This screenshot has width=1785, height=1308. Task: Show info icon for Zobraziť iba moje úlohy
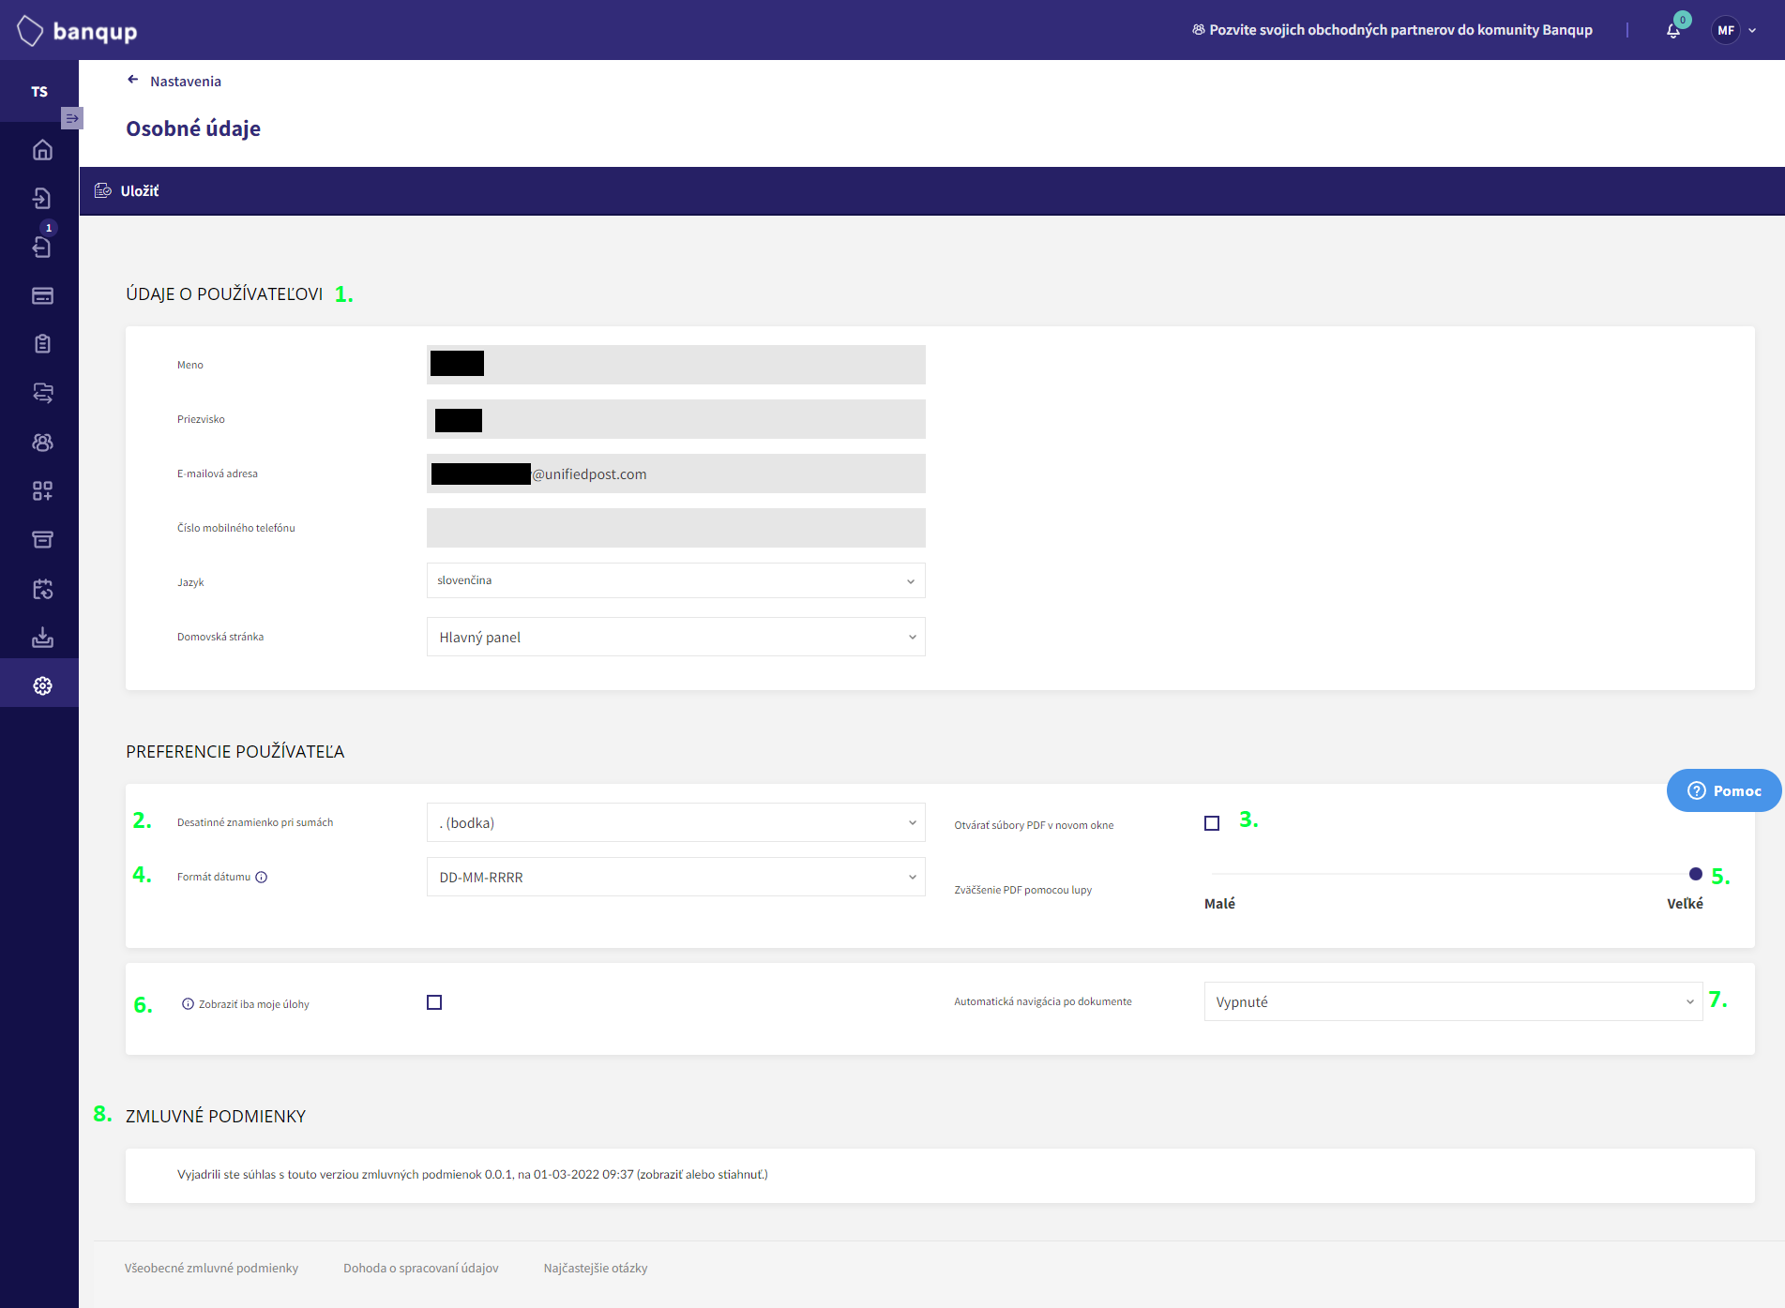coord(188,1004)
